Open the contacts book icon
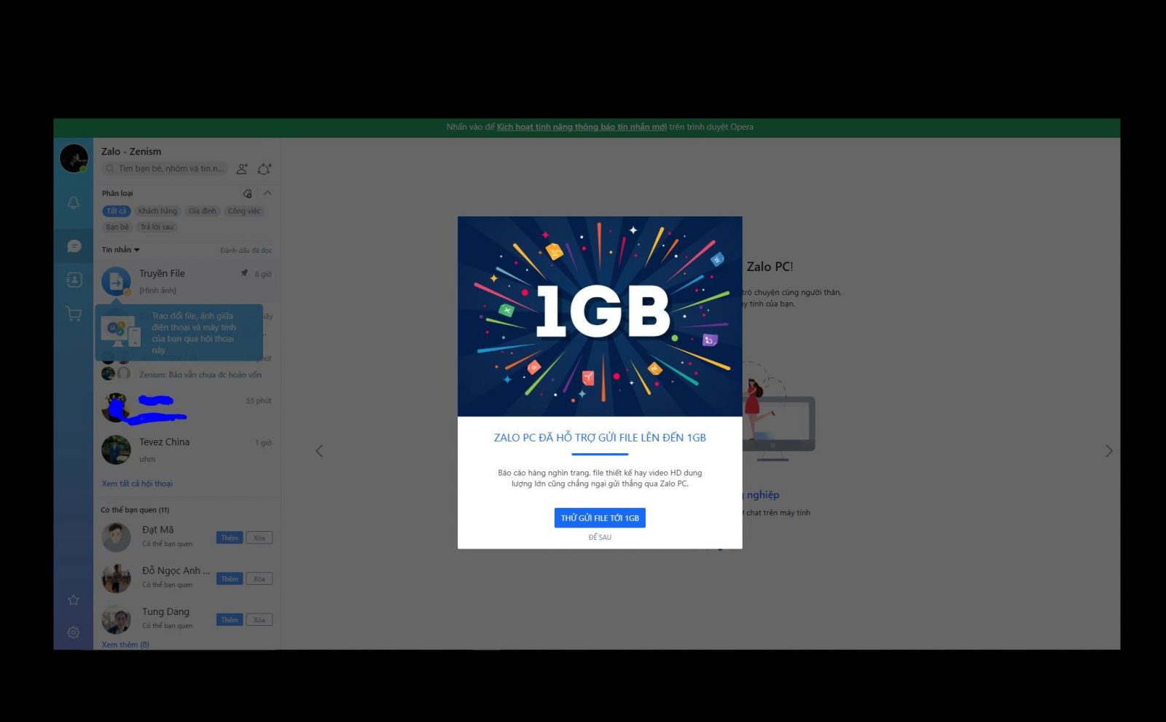Screen dimensions: 1166x722 [74, 280]
